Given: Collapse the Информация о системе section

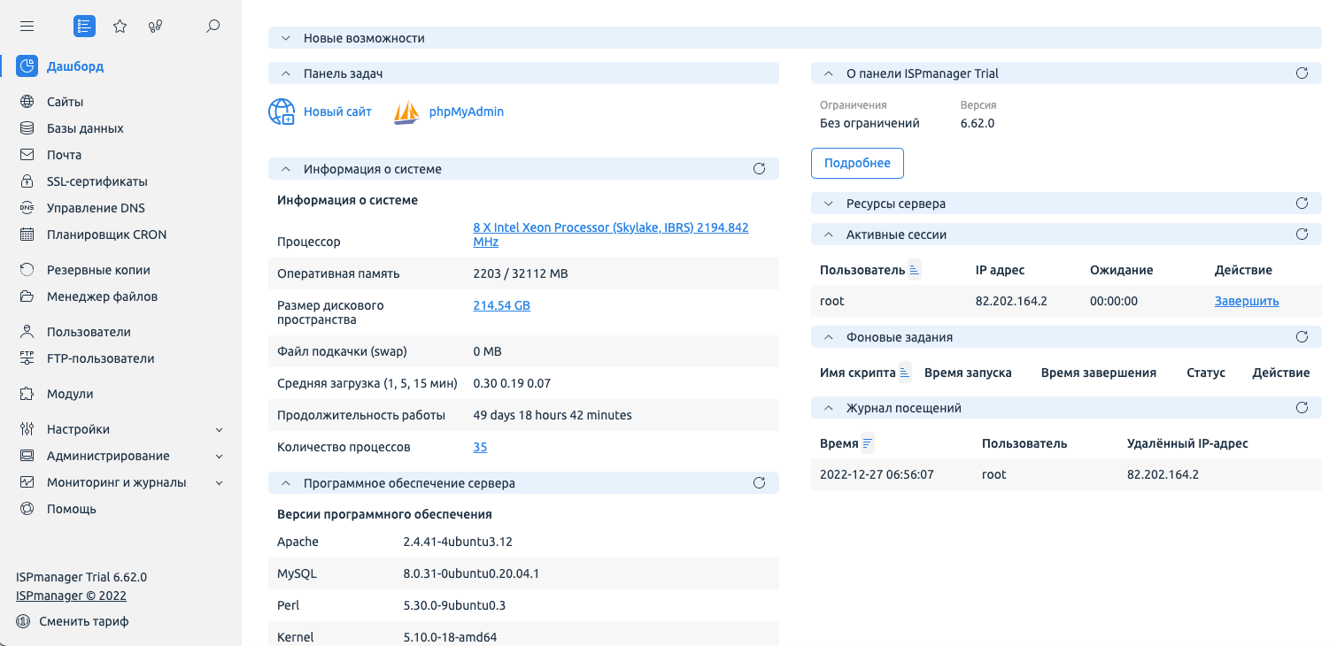Looking at the screenshot, I should click(x=285, y=169).
